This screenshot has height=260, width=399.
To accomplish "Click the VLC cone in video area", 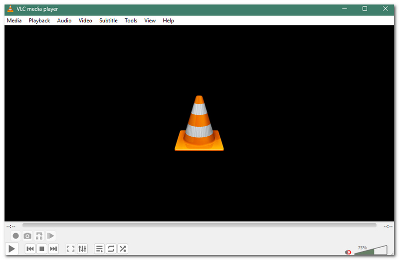I will click(x=199, y=123).
